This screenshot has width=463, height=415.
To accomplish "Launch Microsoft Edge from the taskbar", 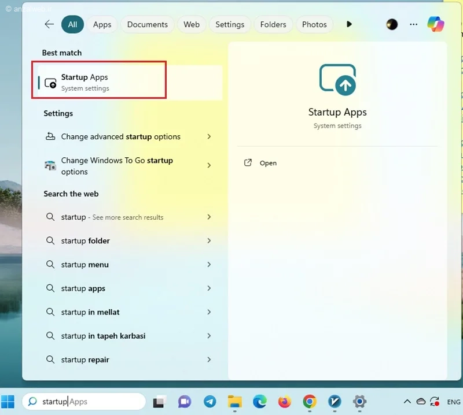I will click(259, 401).
